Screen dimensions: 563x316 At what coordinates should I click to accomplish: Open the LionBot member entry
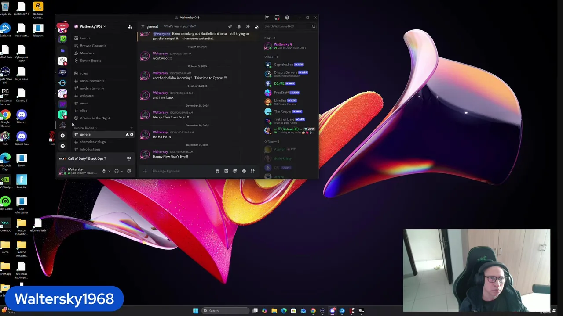(x=289, y=102)
